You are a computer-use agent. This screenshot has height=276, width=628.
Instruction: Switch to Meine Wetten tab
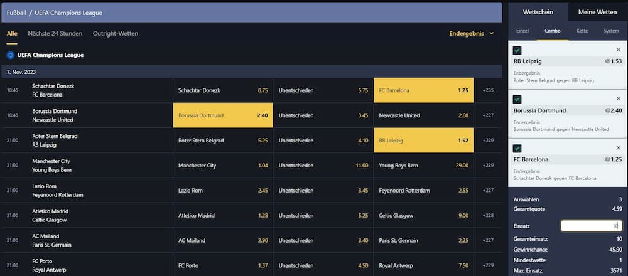click(597, 12)
